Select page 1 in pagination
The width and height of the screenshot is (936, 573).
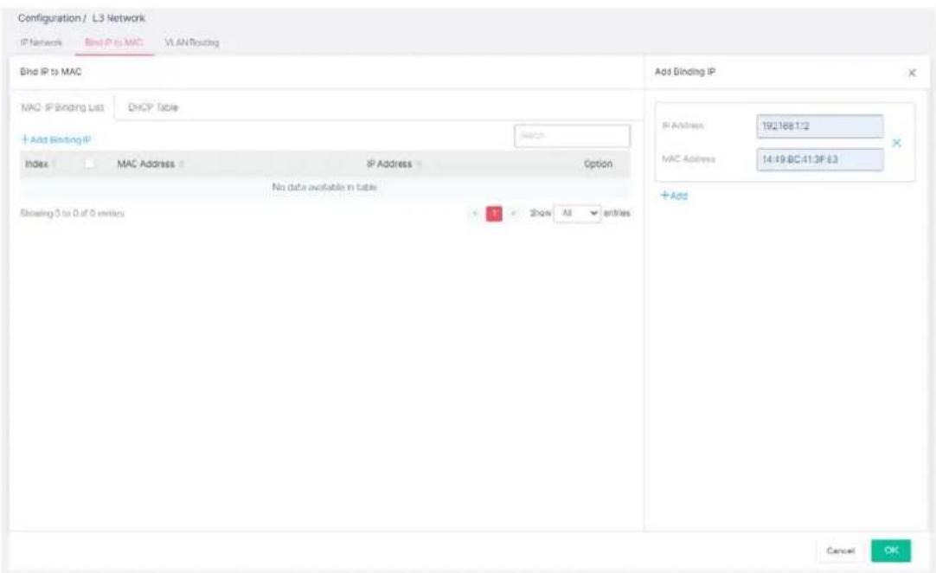click(x=494, y=213)
